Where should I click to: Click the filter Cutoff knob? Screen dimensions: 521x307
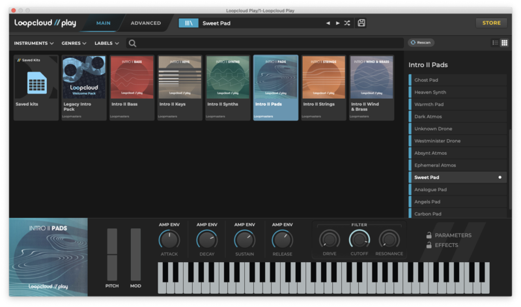pos(359,239)
